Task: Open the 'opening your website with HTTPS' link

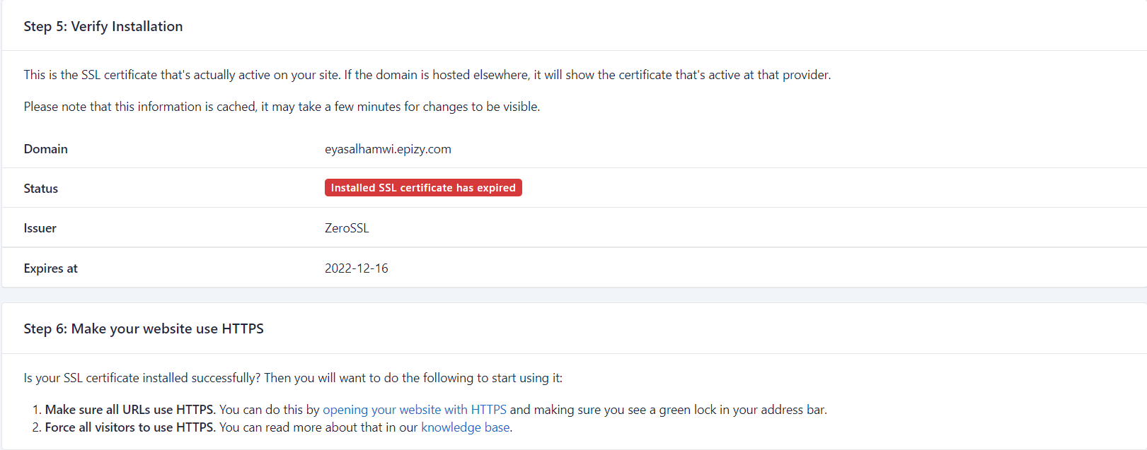Action: pos(414,410)
